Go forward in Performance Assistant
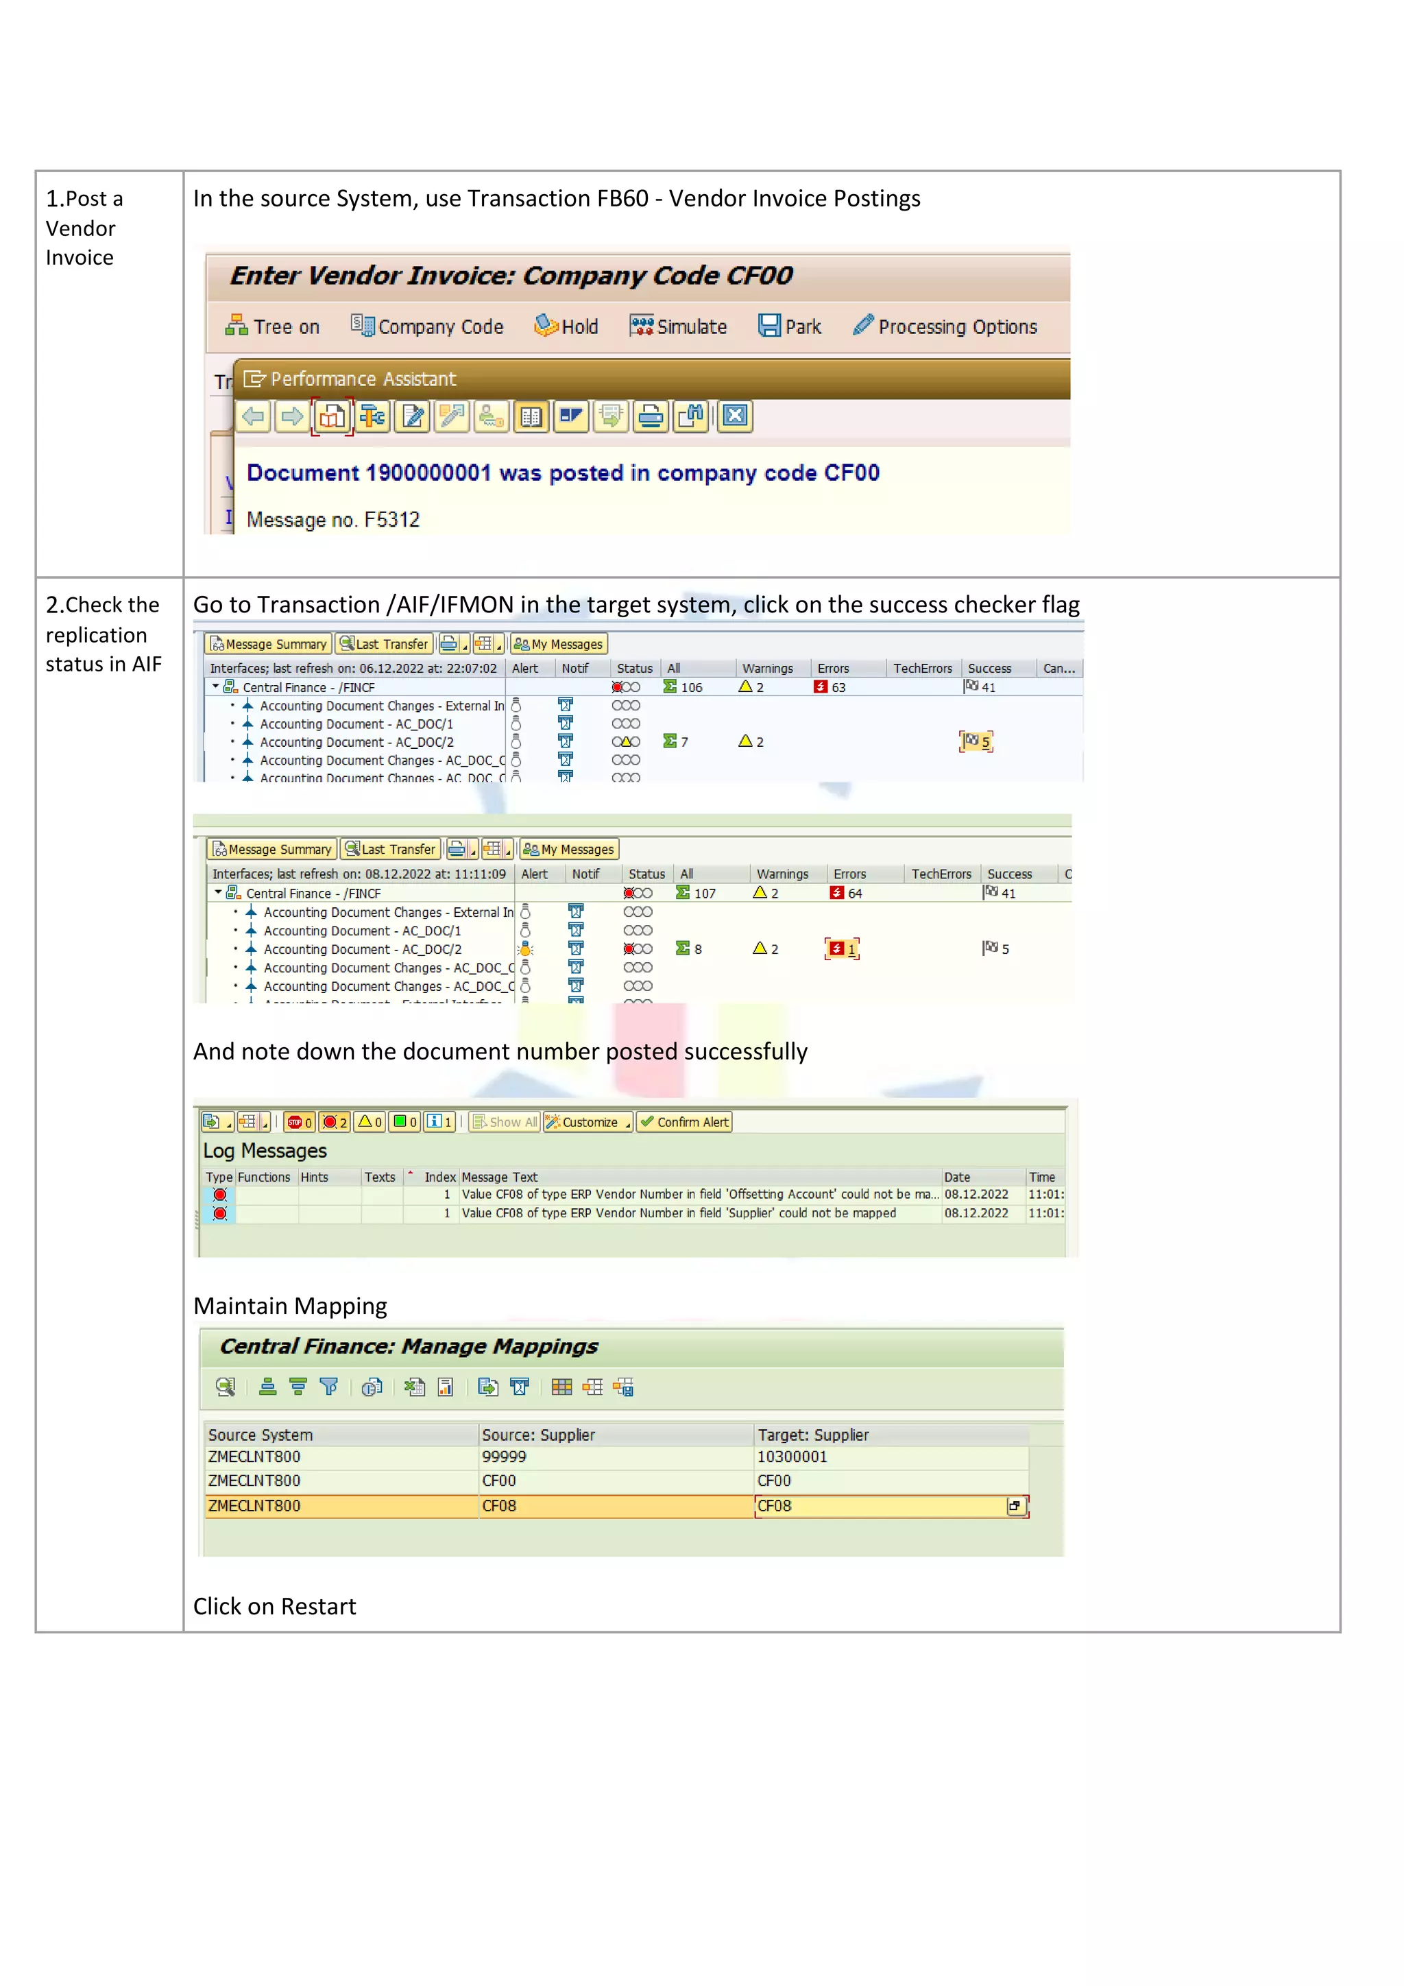Viewport: 1404px width, 1986px height. click(292, 417)
